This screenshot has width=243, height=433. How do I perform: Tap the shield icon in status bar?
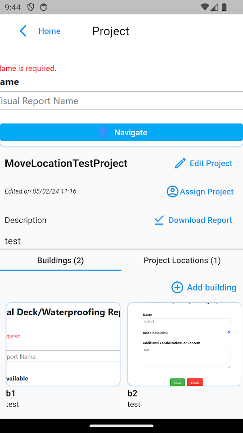[31, 7]
